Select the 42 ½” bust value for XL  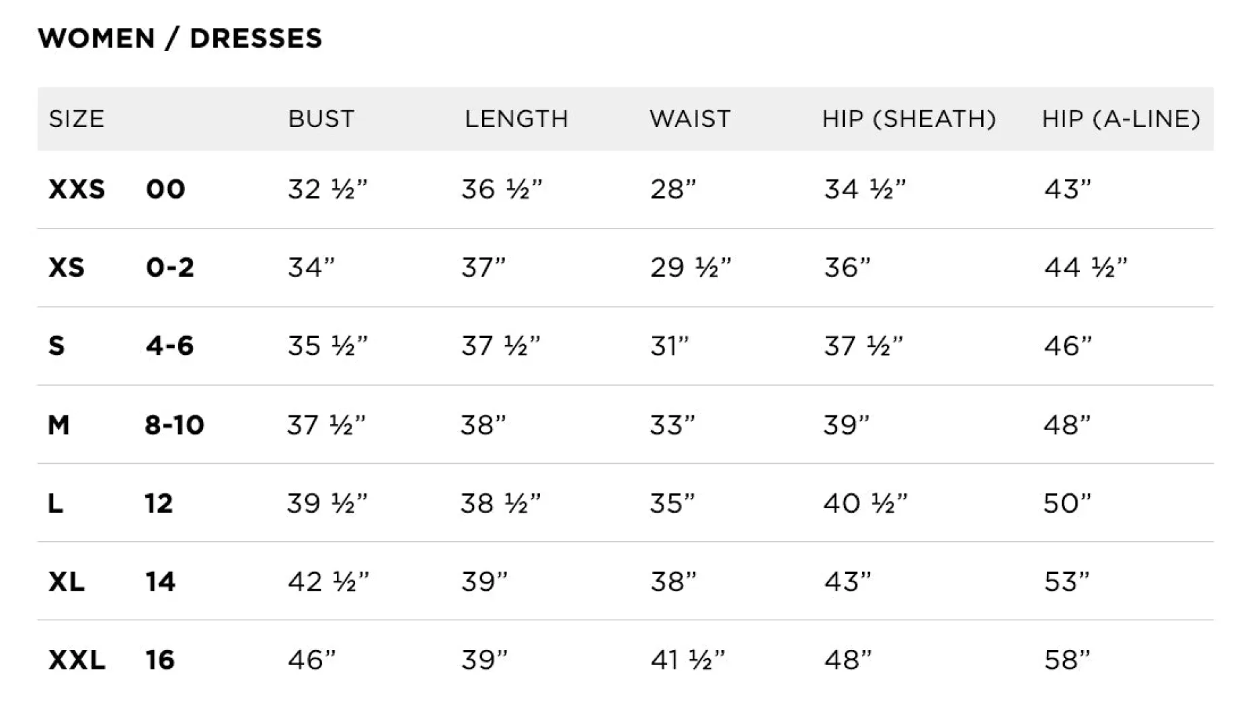(x=327, y=581)
